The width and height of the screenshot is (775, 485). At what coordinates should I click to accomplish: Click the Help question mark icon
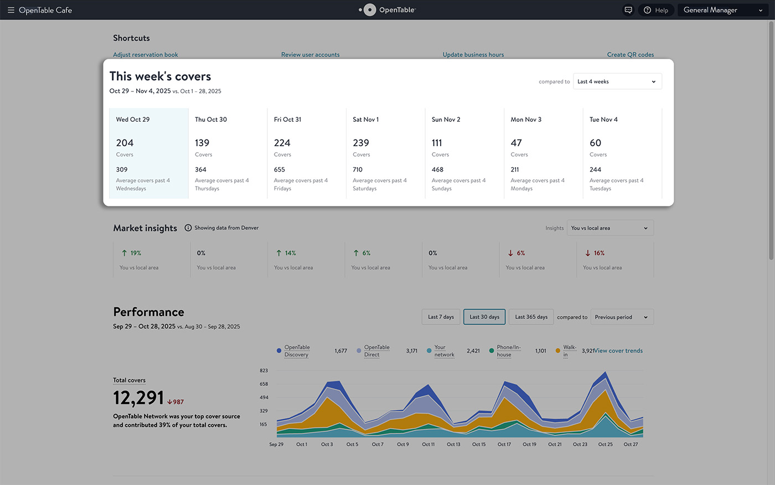point(647,10)
